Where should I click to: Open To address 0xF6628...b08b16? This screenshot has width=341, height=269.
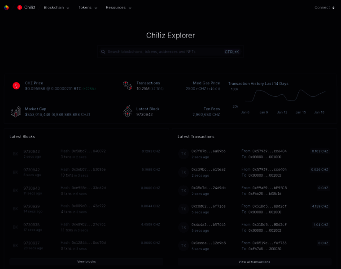pyautogui.click(x=265, y=194)
